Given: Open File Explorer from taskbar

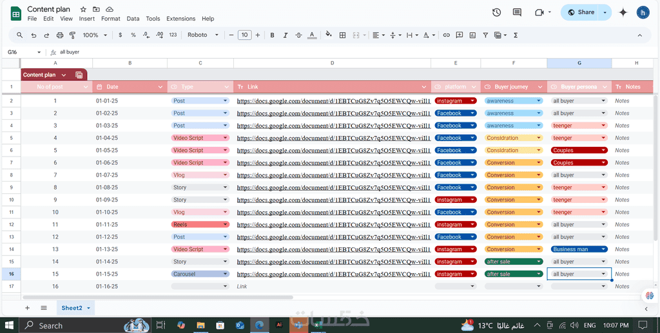Looking at the screenshot, I should click(x=200, y=325).
